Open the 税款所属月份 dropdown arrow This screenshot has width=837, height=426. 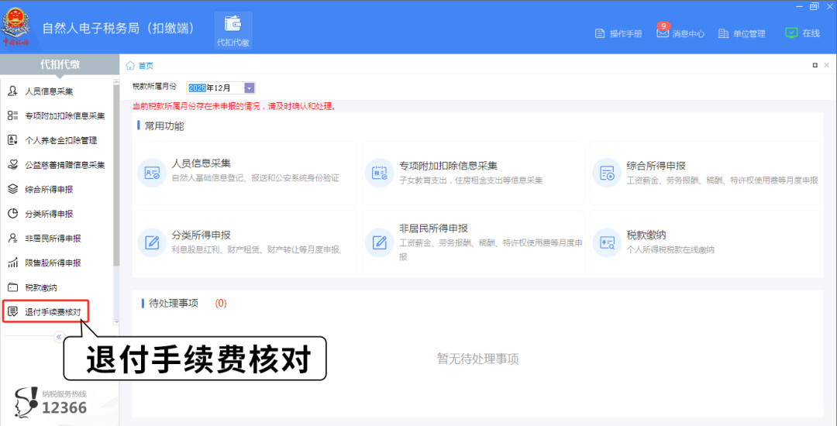[x=250, y=88]
